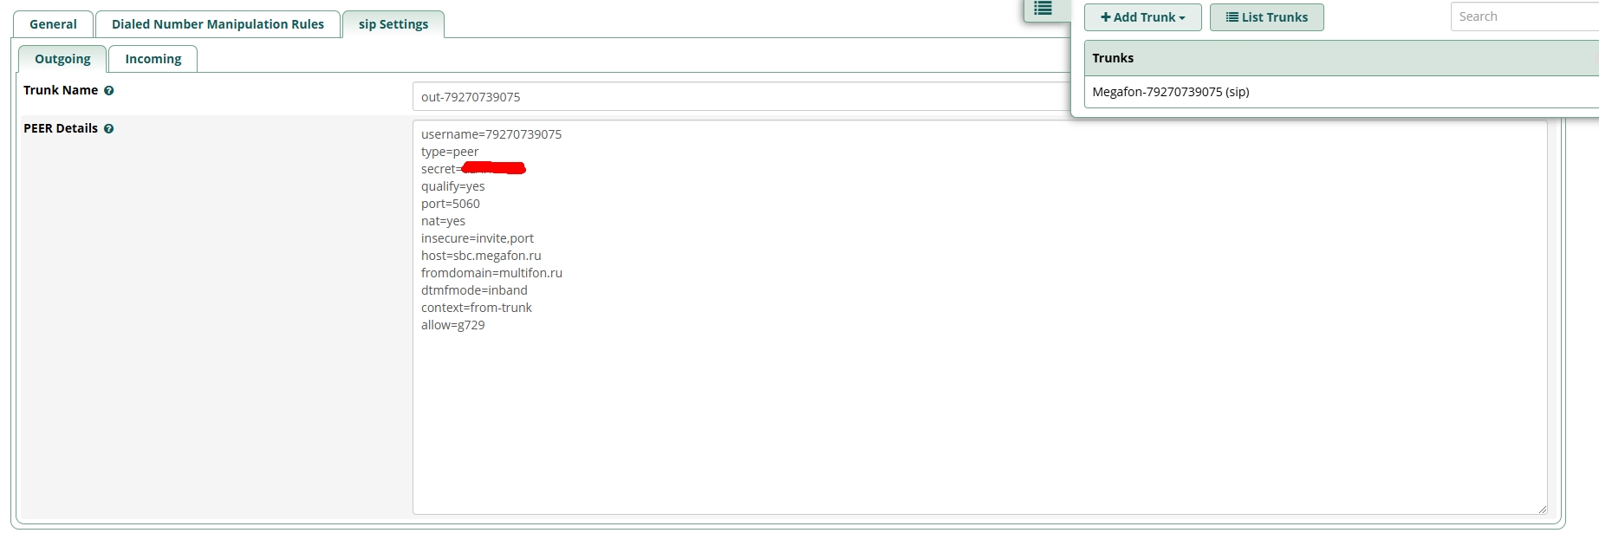This screenshot has width=1599, height=546.
Task: Click the Trunk Name help icon
Action: pyautogui.click(x=109, y=91)
